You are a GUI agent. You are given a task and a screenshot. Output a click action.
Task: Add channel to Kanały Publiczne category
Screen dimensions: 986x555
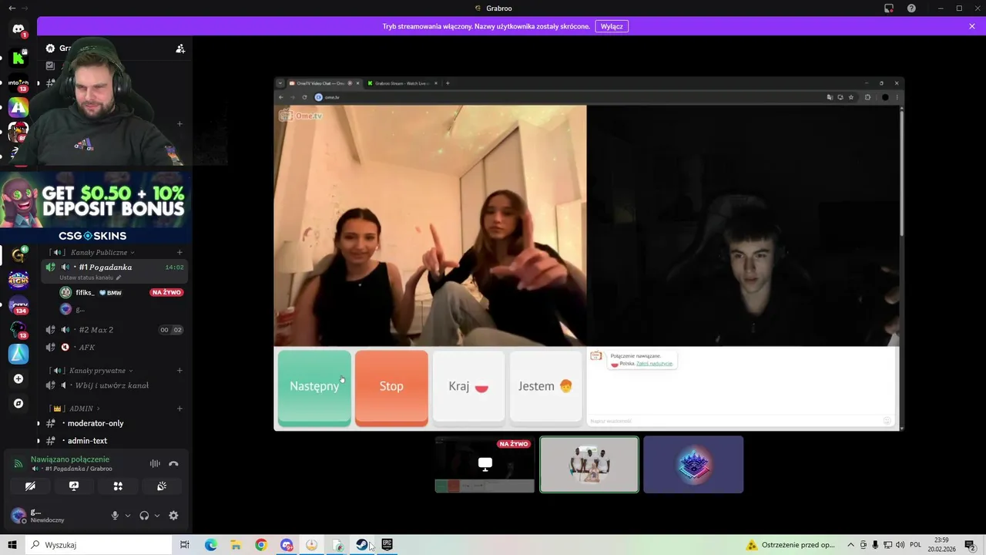(179, 252)
